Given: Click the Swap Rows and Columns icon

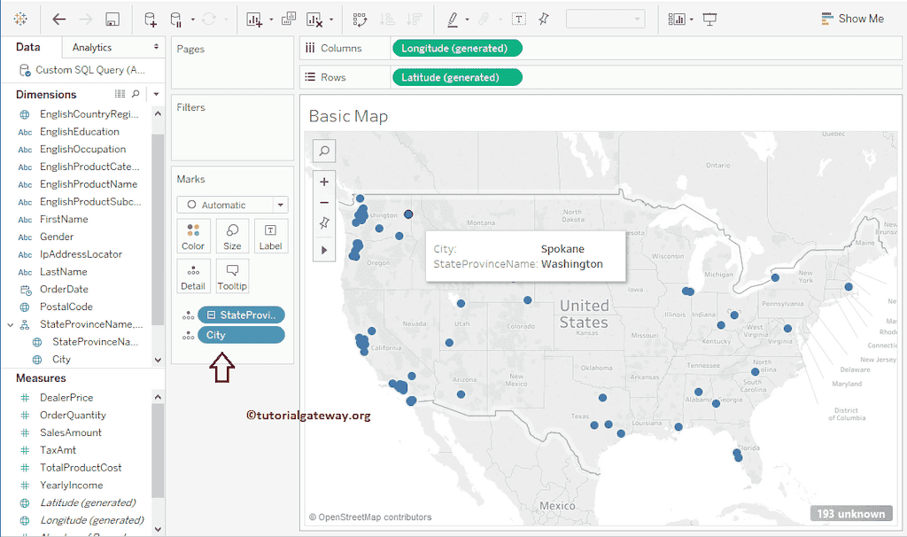Looking at the screenshot, I should click(x=360, y=19).
